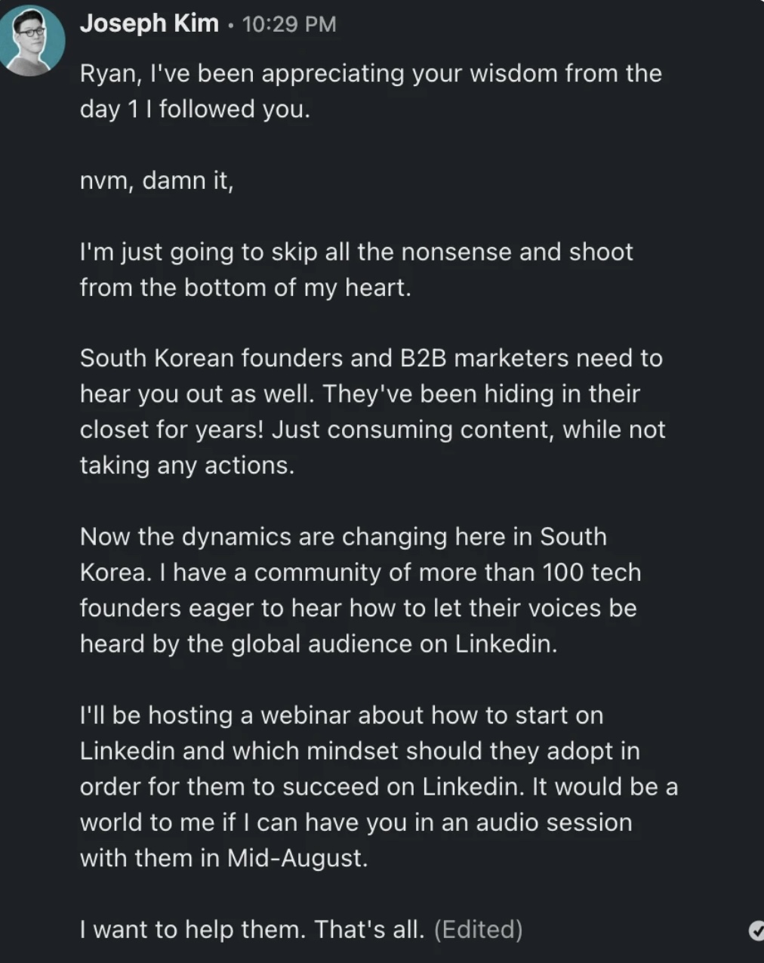Click the paragraph mentioning South Korean founders
764x963 pixels.
click(x=370, y=412)
